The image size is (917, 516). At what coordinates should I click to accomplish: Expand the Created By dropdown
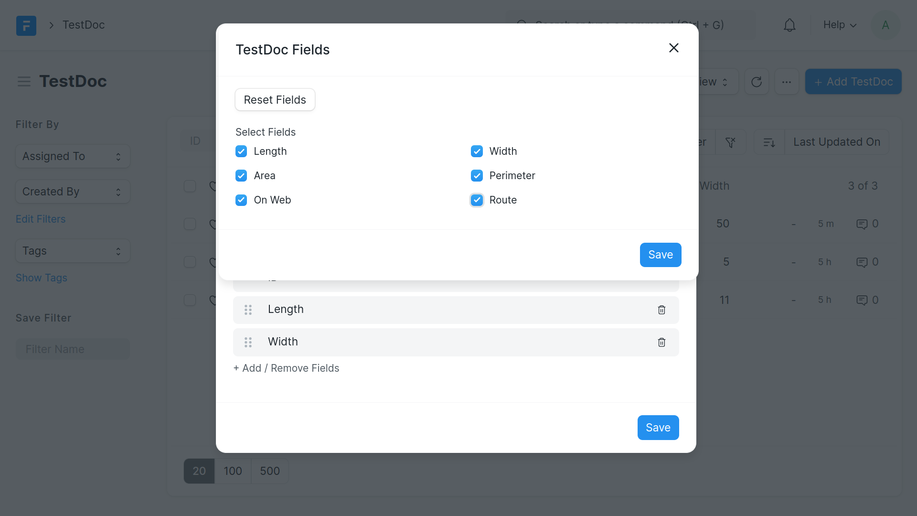click(73, 192)
